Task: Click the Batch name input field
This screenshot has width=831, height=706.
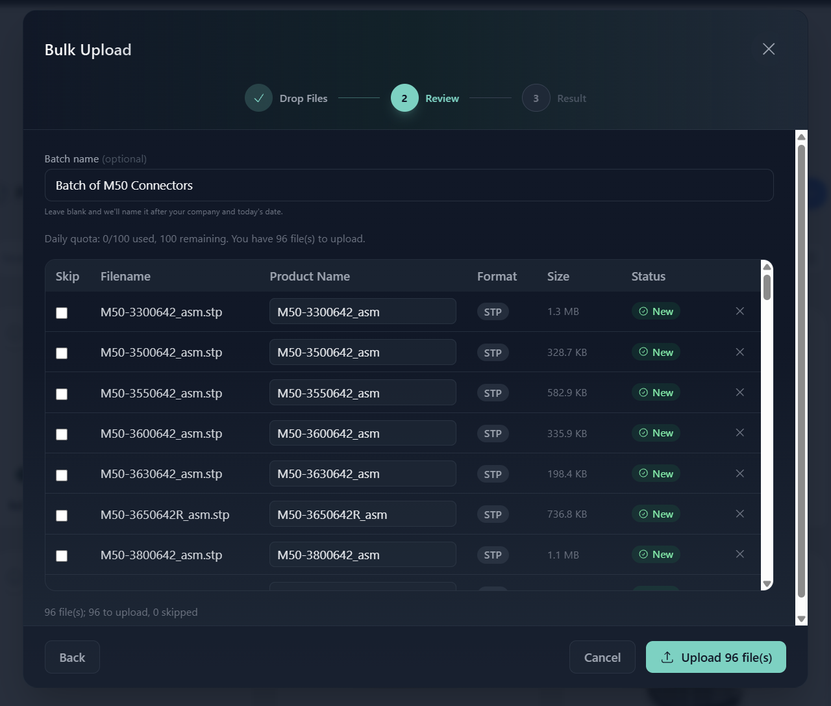Action: tap(409, 185)
